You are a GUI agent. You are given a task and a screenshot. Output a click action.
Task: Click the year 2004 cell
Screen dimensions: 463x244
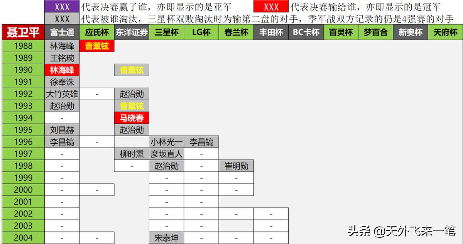pos(23,238)
